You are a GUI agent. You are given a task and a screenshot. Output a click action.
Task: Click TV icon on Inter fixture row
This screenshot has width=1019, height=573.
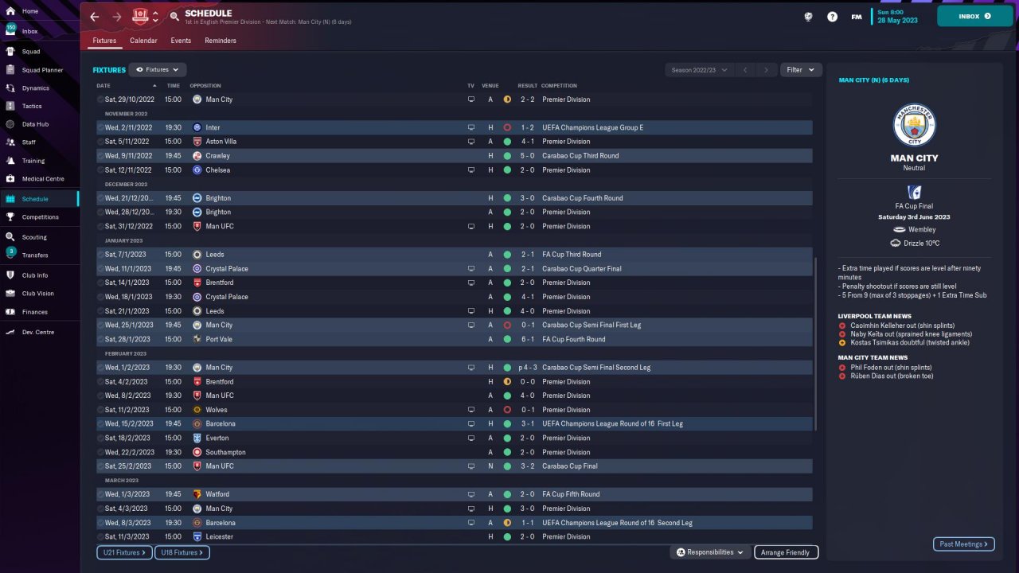click(x=471, y=127)
